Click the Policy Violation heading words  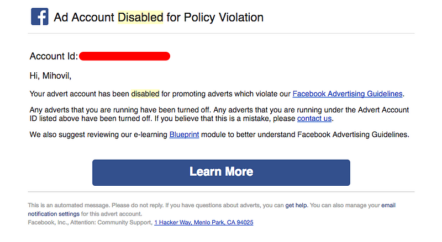[224, 17]
